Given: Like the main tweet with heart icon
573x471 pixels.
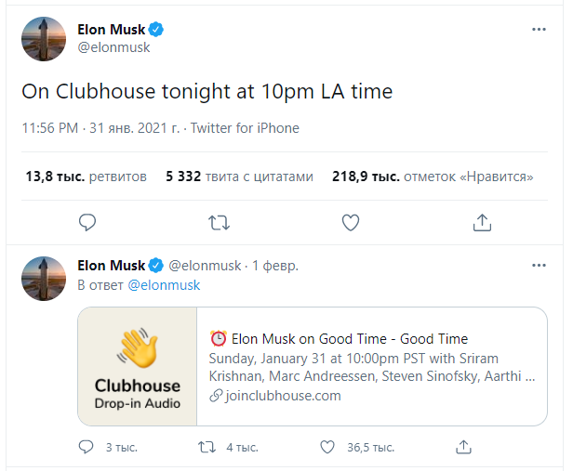Looking at the screenshot, I should [351, 223].
